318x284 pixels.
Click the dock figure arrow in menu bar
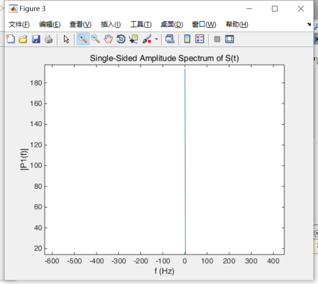tap(309, 24)
